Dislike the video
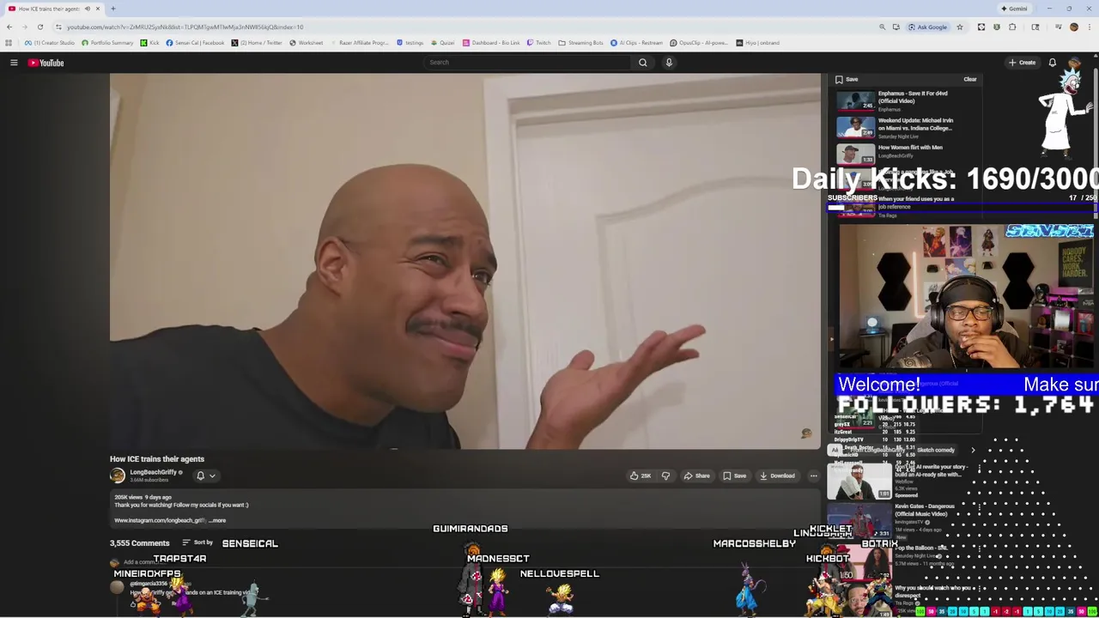 [x=665, y=476]
